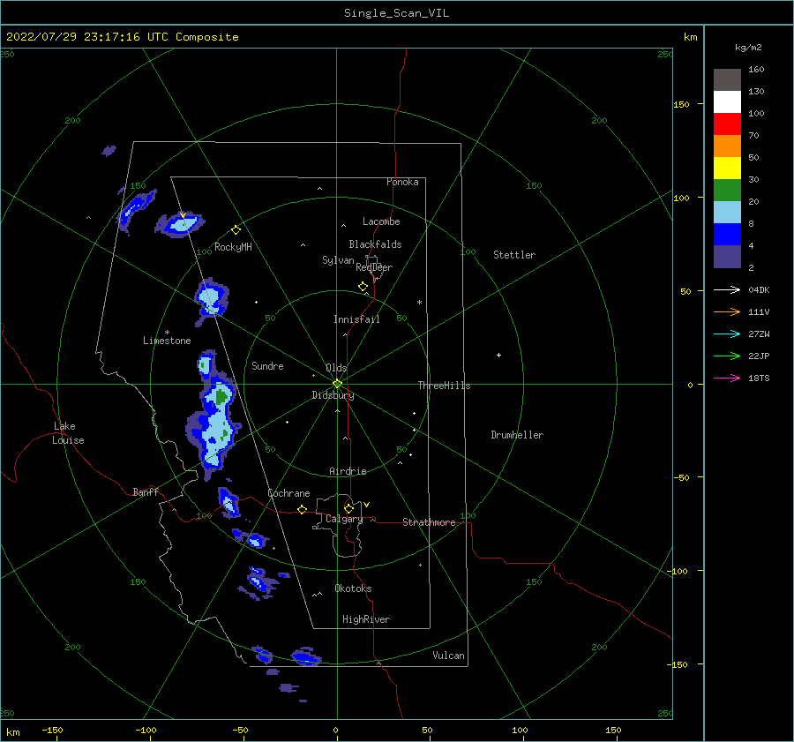Click the Sundre label
Screen dimensions: 794x742
(x=267, y=365)
